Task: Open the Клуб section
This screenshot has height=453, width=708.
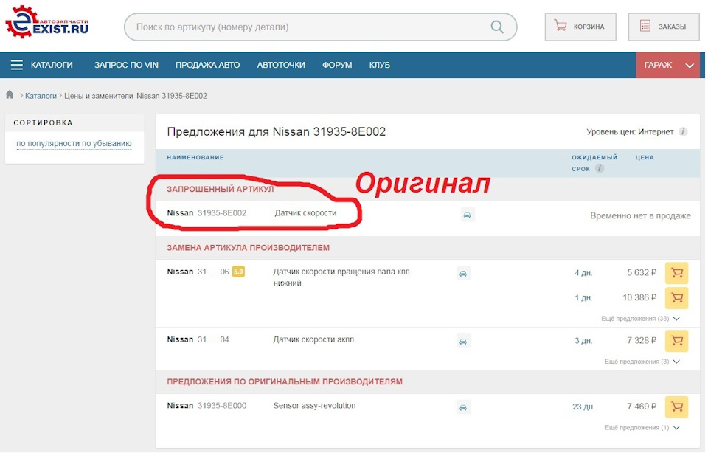Action: (380, 65)
